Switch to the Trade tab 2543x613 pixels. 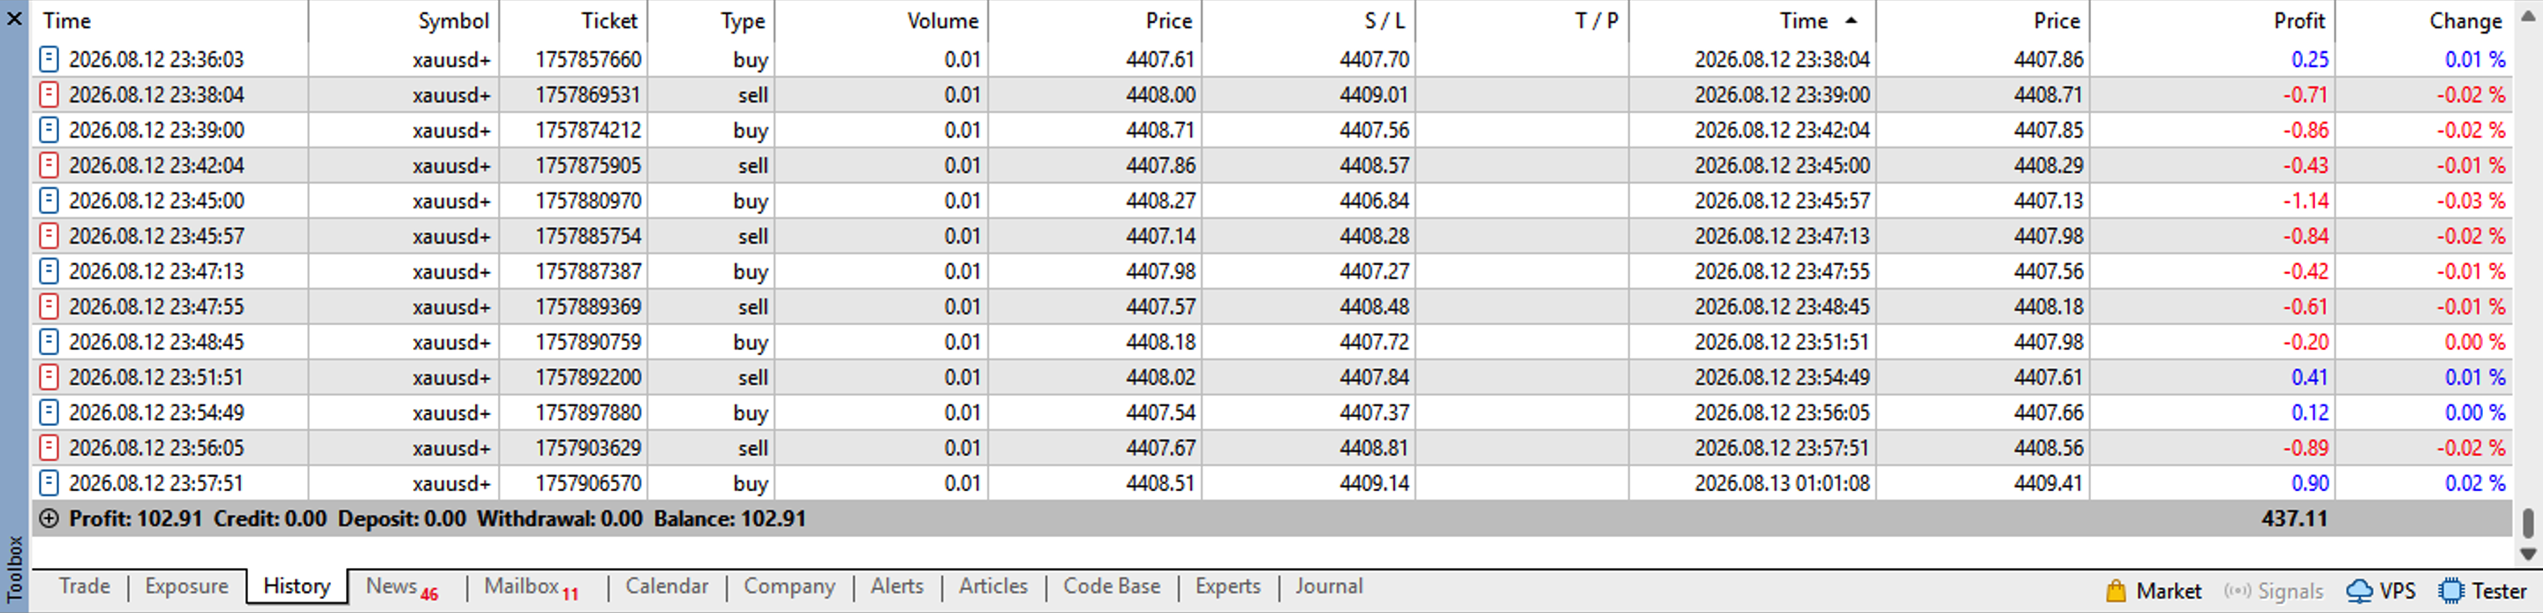(84, 587)
